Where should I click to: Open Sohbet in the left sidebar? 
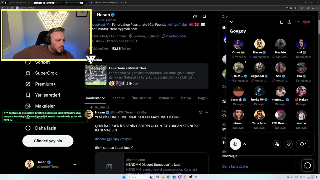point(37,62)
